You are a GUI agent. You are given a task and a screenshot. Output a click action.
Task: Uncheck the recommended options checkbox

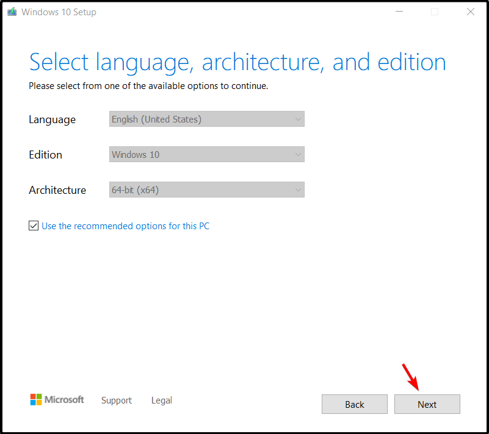click(34, 226)
